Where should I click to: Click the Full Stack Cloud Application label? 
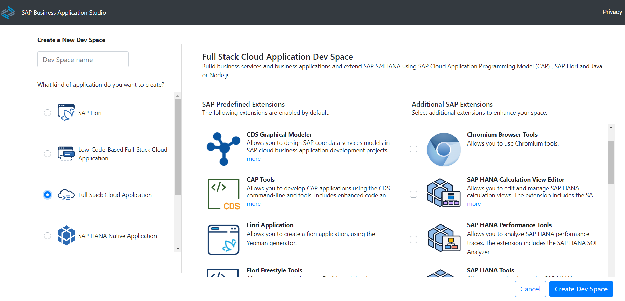(x=115, y=195)
